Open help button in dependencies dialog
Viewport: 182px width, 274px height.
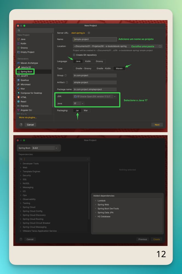21,239
